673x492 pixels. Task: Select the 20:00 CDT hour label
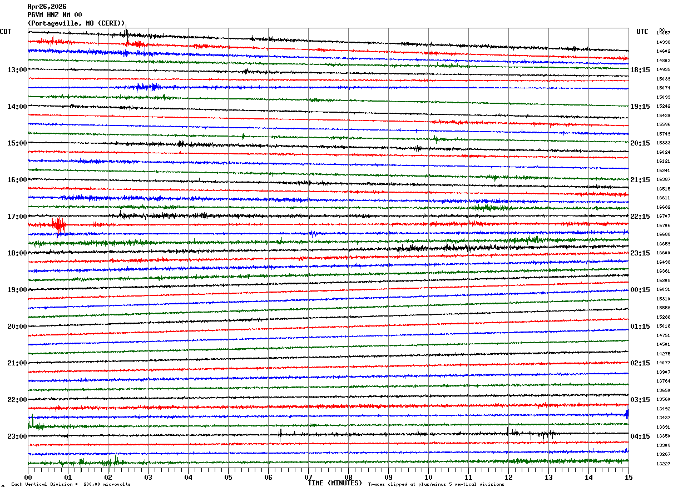click(17, 327)
